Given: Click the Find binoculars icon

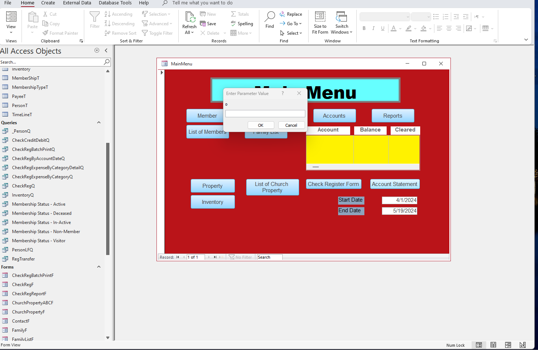Looking at the screenshot, I should [270, 17].
